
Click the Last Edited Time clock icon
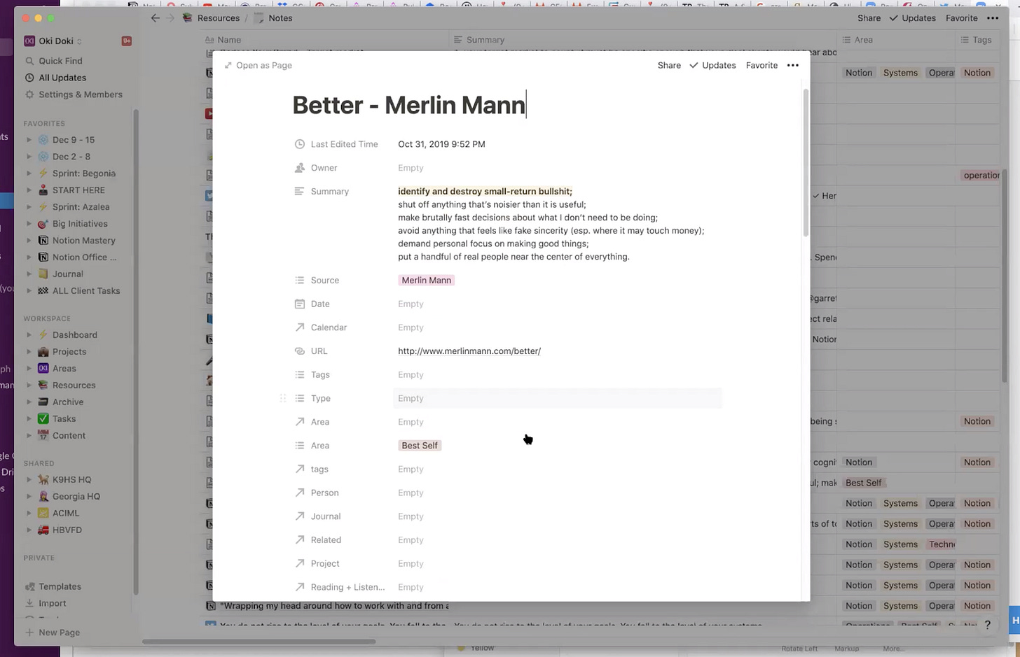click(x=300, y=144)
